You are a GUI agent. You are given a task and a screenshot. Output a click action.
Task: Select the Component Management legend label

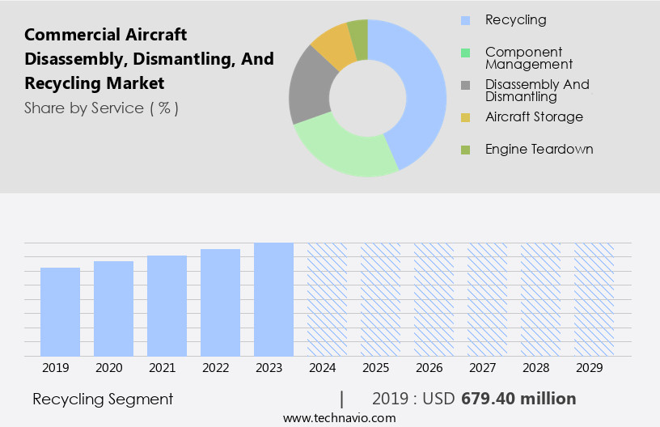[529, 58]
